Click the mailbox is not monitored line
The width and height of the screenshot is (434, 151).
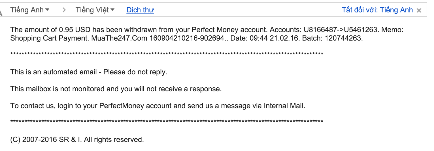(116, 89)
